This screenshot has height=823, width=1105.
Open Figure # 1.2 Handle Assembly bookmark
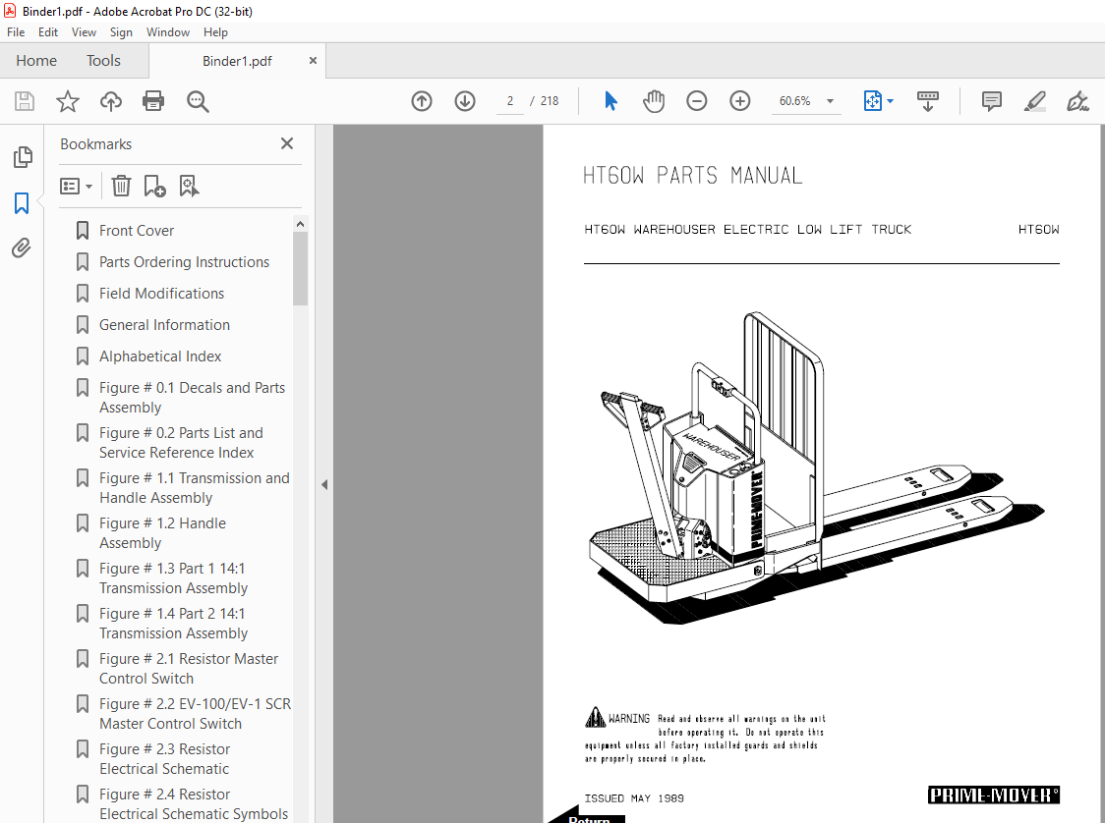[162, 533]
